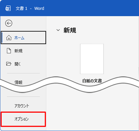Click the 新規 section heading
Viewport: 139px width, 131px height.
point(70,30)
